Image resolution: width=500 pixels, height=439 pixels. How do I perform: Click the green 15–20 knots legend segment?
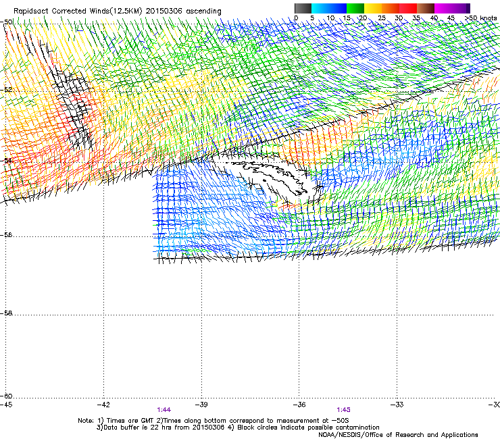coord(355,8)
